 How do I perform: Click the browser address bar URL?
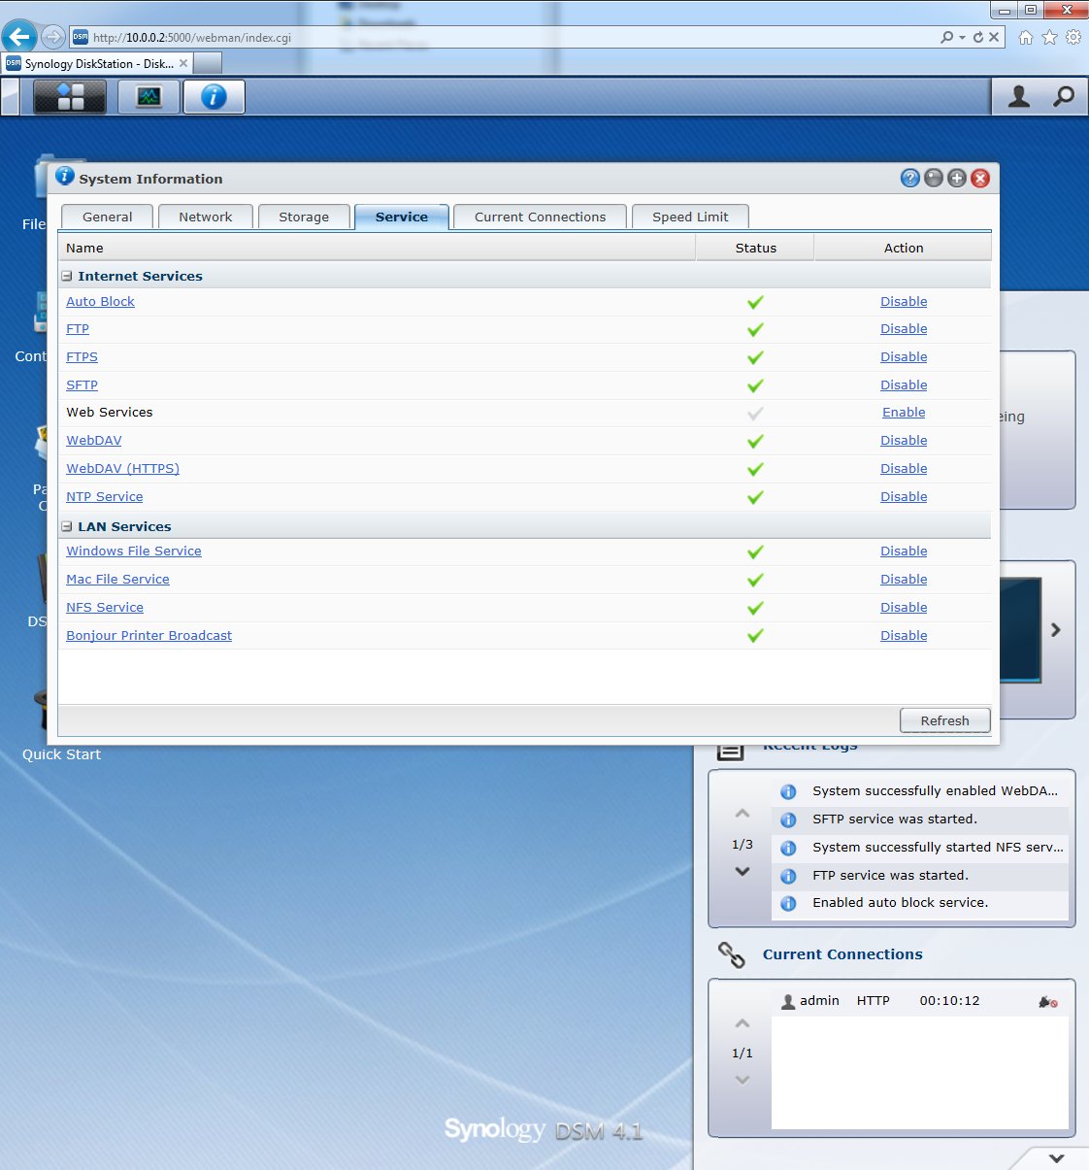(192, 38)
